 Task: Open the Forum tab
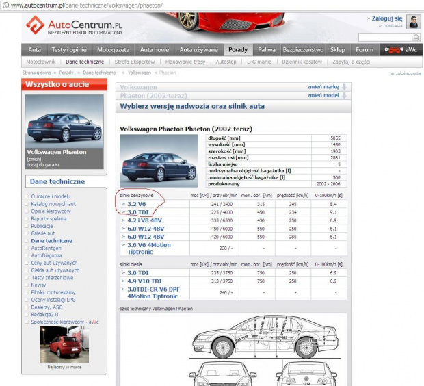click(365, 50)
